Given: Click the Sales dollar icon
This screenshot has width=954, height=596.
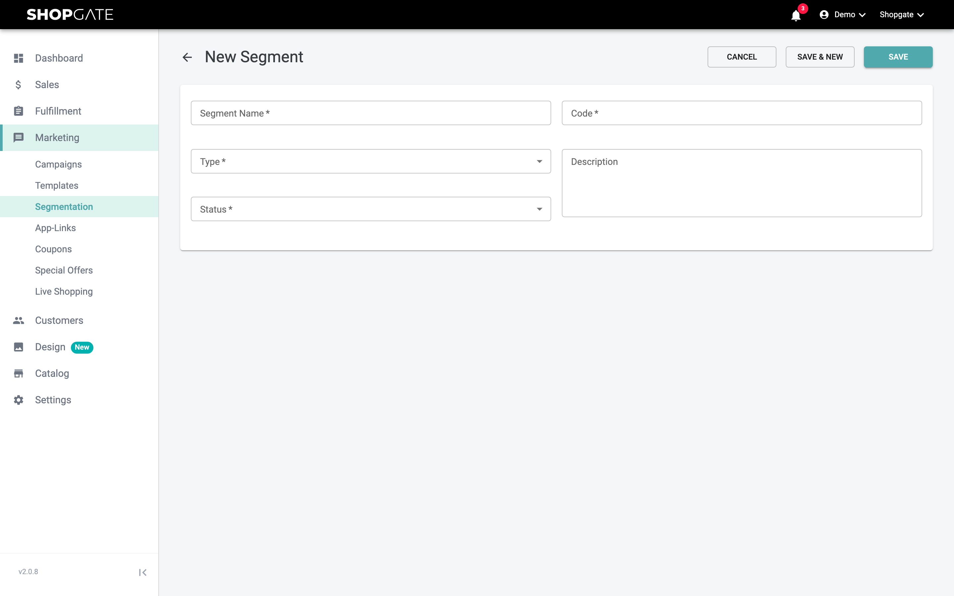Looking at the screenshot, I should tap(19, 84).
